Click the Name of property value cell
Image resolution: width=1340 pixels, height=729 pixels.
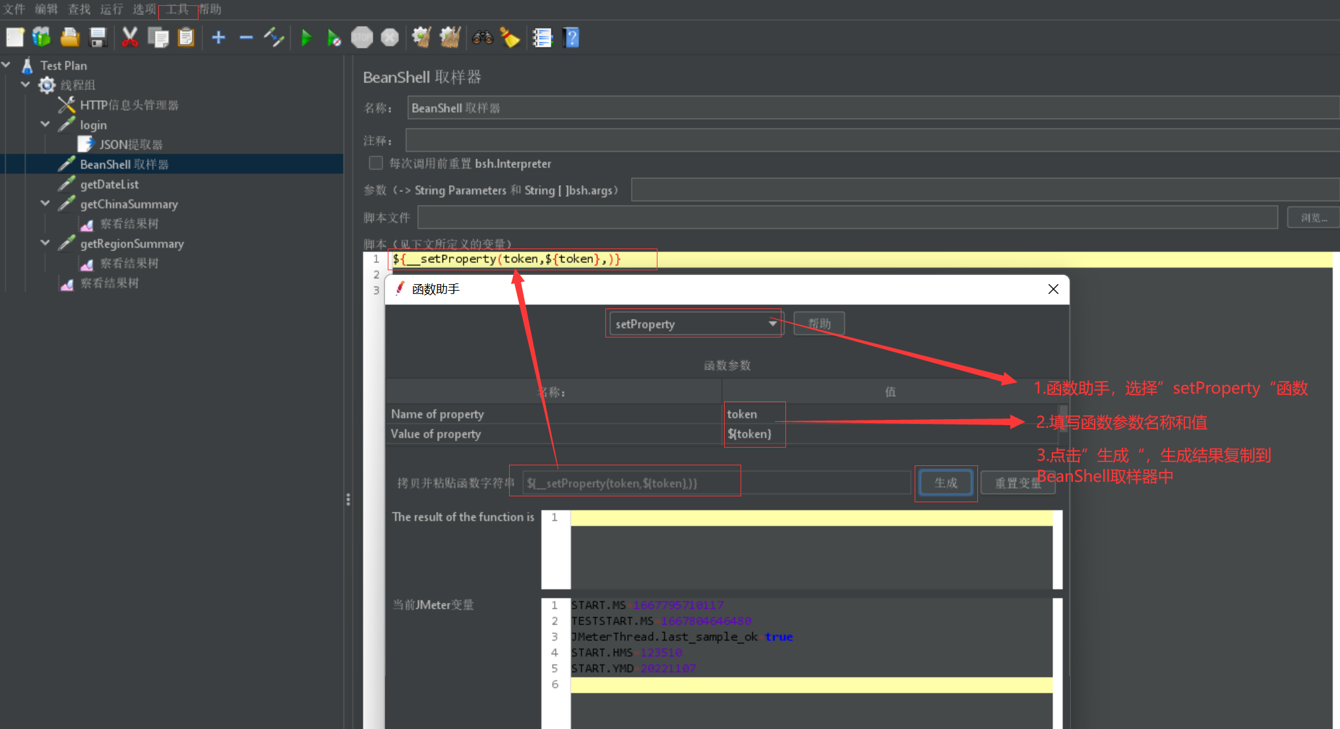pyautogui.click(x=890, y=414)
